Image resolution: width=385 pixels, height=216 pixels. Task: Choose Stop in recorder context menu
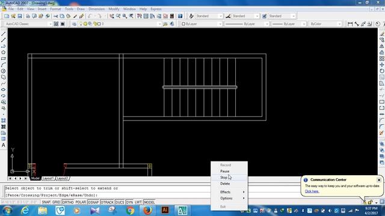click(x=229, y=178)
